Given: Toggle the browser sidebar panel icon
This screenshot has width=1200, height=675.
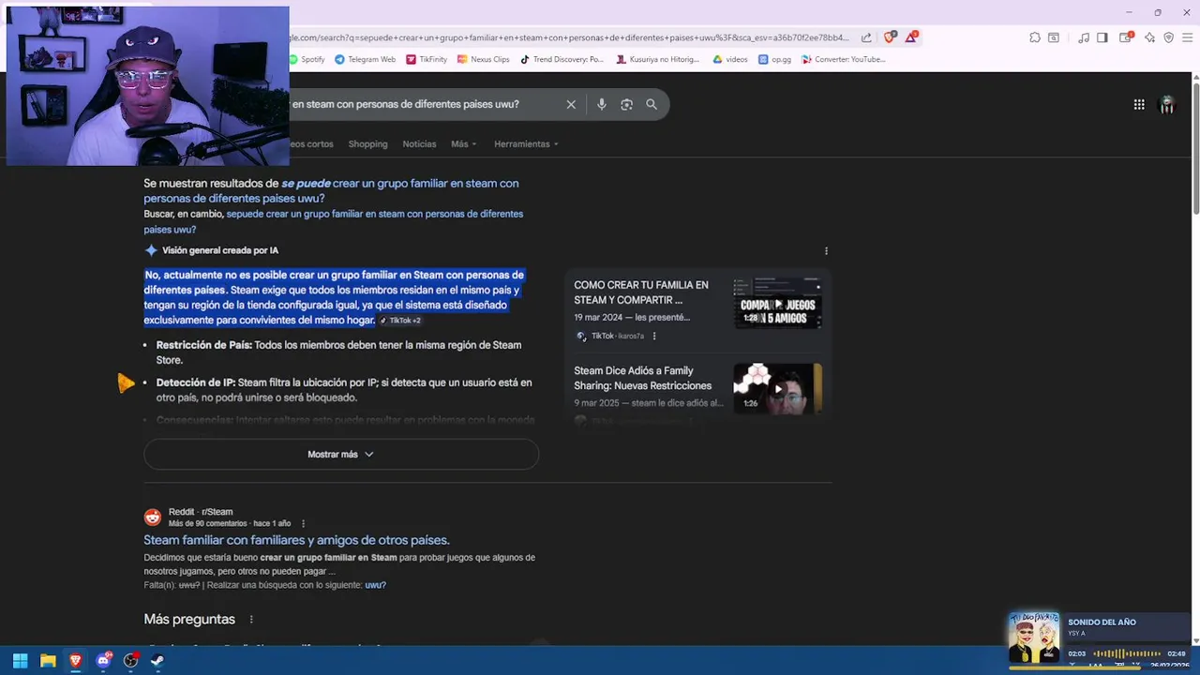Looking at the screenshot, I should click(x=1102, y=37).
